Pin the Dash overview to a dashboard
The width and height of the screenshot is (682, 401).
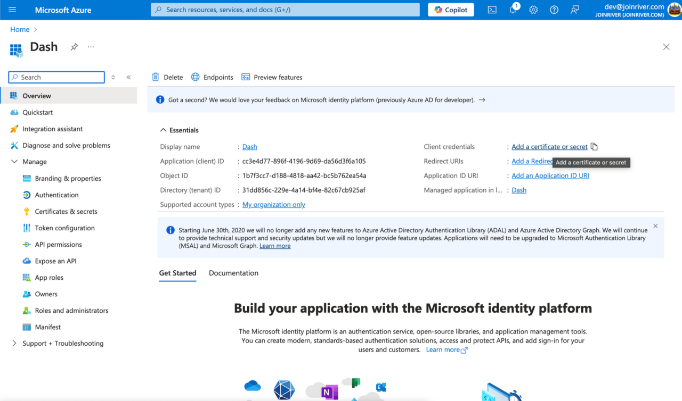tap(74, 47)
